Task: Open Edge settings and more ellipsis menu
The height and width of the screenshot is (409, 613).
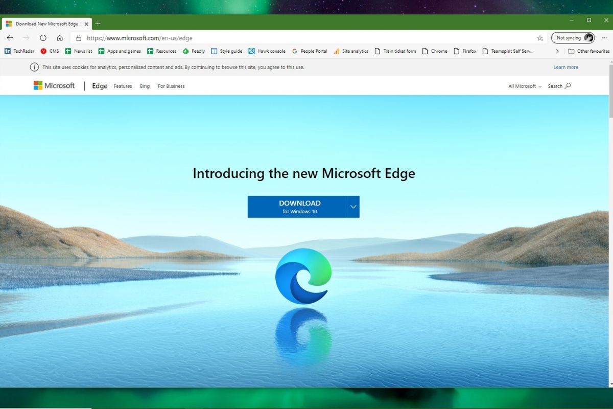Action: (604, 38)
